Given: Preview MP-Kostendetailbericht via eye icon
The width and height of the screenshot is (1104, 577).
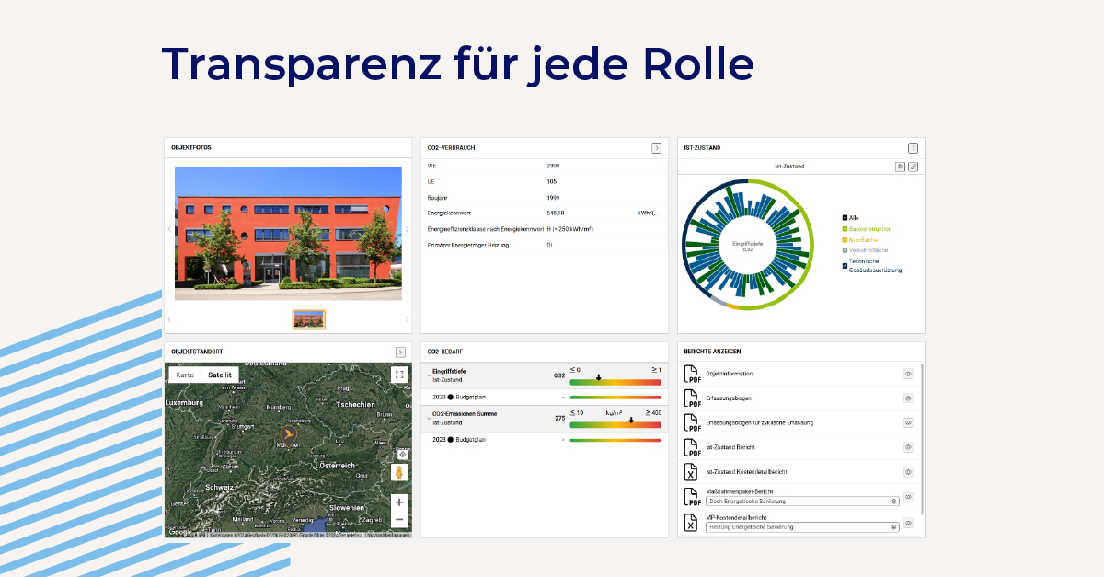Looking at the screenshot, I should tap(908, 523).
